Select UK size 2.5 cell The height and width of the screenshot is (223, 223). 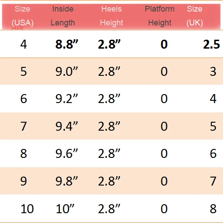point(211,44)
